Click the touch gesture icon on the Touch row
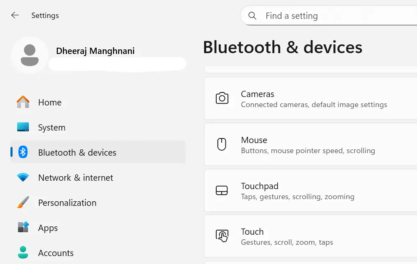The height and width of the screenshot is (264, 417). coord(222,236)
